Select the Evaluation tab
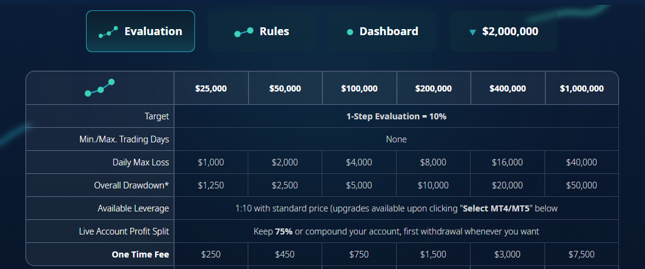 141,32
